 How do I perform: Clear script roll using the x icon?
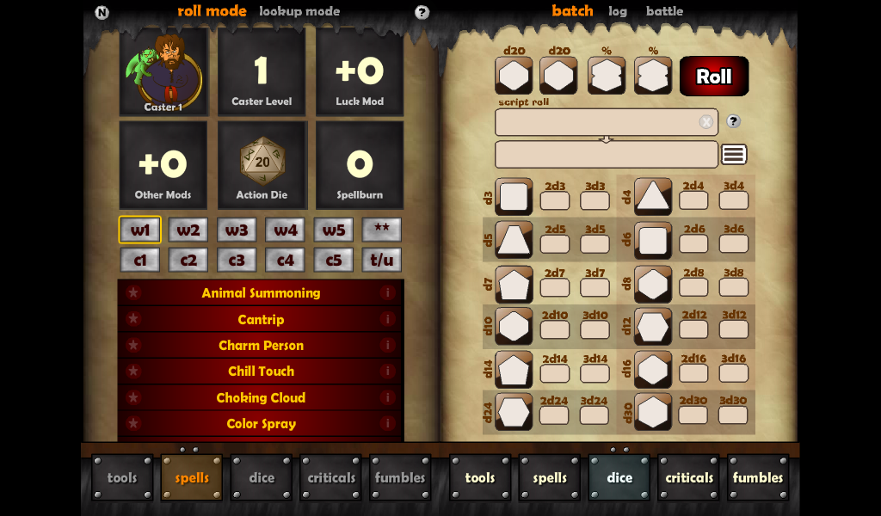[x=706, y=122]
